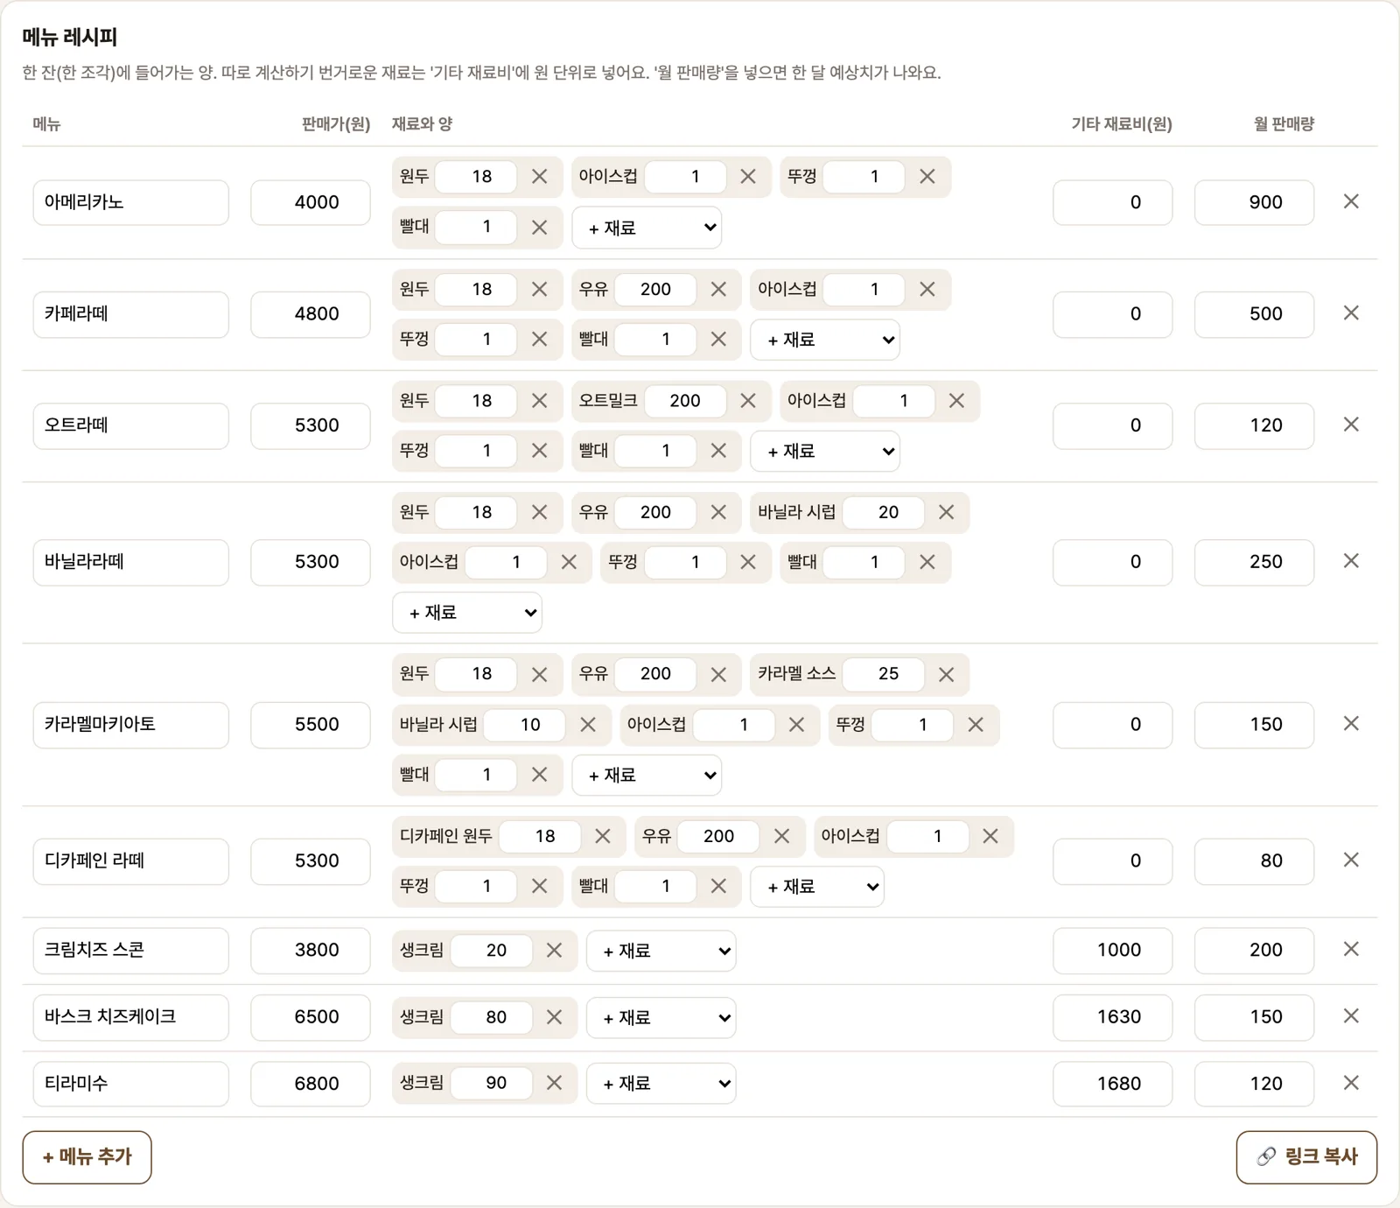Open + 재료 dropdown in 바닐라라떼 row

pos(467,613)
